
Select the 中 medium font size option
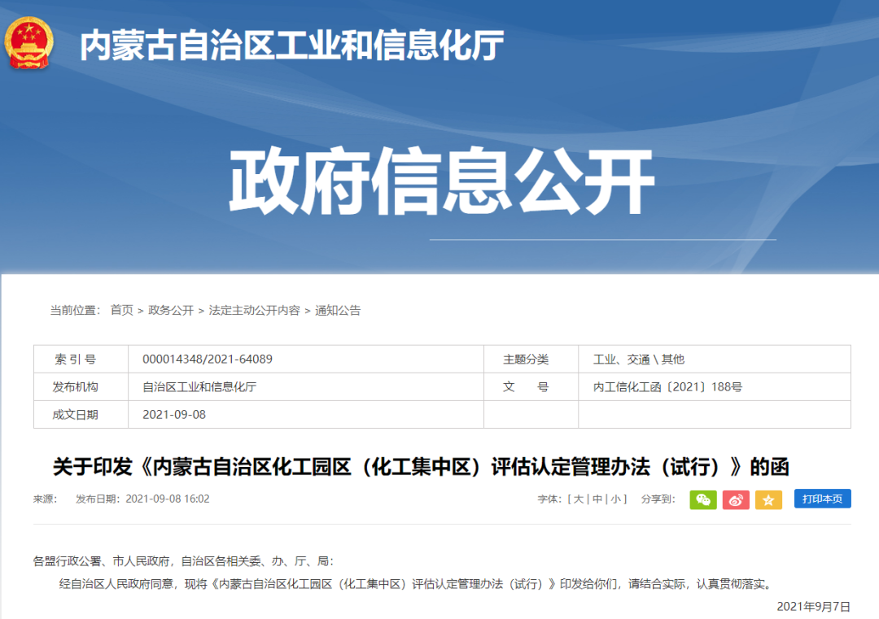(597, 499)
